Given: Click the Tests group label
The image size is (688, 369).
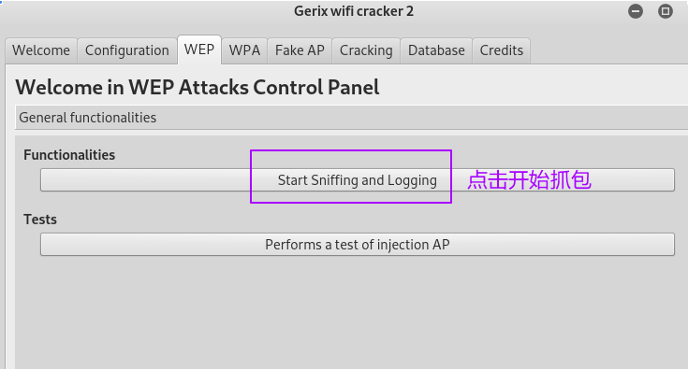Looking at the screenshot, I should (x=40, y=220).
